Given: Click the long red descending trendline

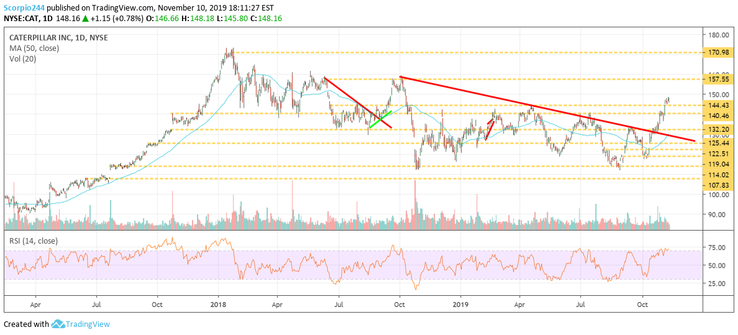Looking at the screenshot, I should pos(547,108).
